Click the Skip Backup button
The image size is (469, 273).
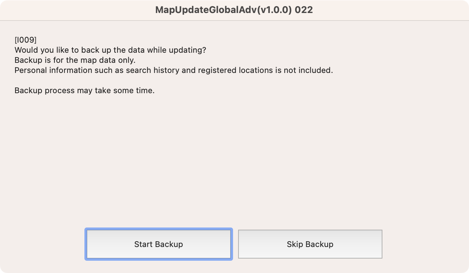point(310,244)
